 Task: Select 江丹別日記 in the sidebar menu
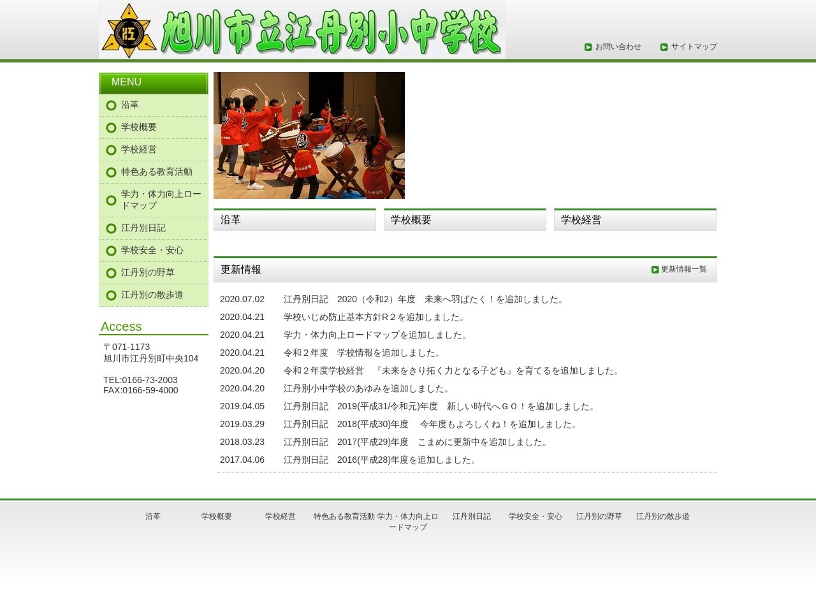(154, 228)
